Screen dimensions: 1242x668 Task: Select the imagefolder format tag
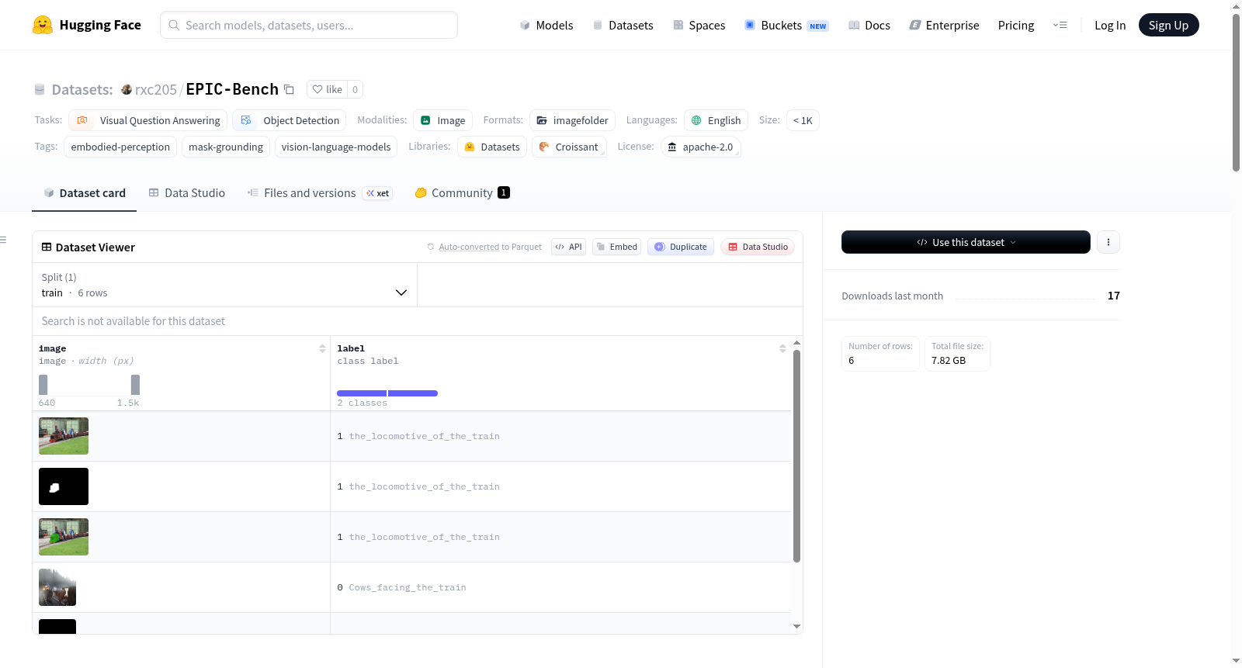(x=573, y=120)
